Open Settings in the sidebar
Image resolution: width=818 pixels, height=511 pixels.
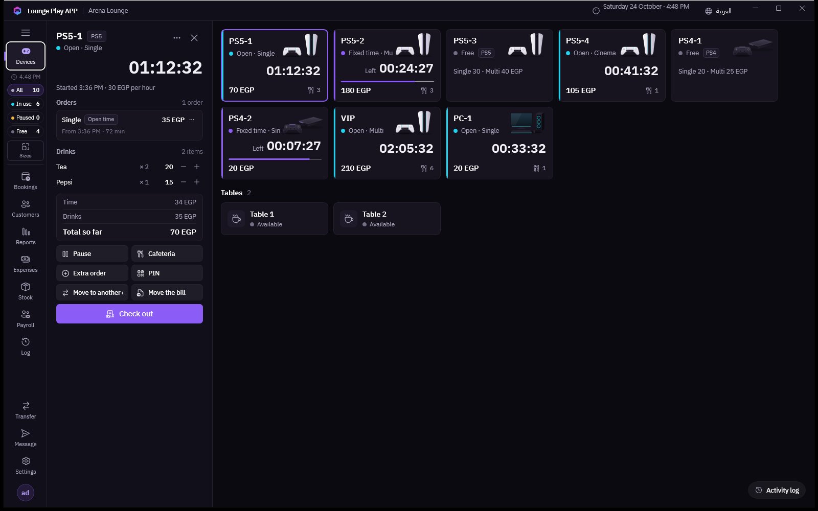coord(26,466)
